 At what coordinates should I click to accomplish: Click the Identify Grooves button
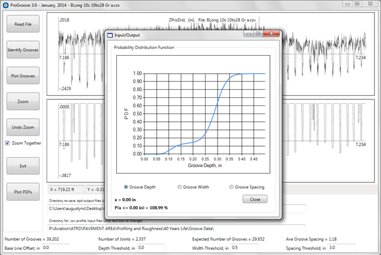(23, 50)
